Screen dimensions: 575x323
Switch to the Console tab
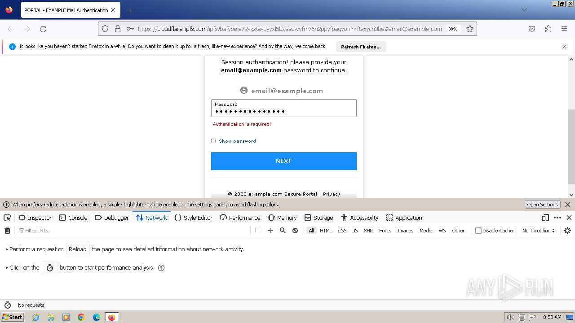(73, 218)
